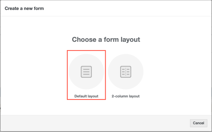
Task: Click the '2-column layout' text label
Action: pyautogui.click(x=126, y=96)
